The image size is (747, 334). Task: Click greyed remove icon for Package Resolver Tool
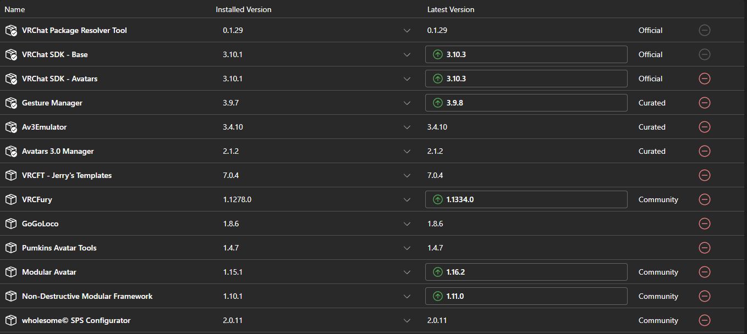tap(704, 30)
